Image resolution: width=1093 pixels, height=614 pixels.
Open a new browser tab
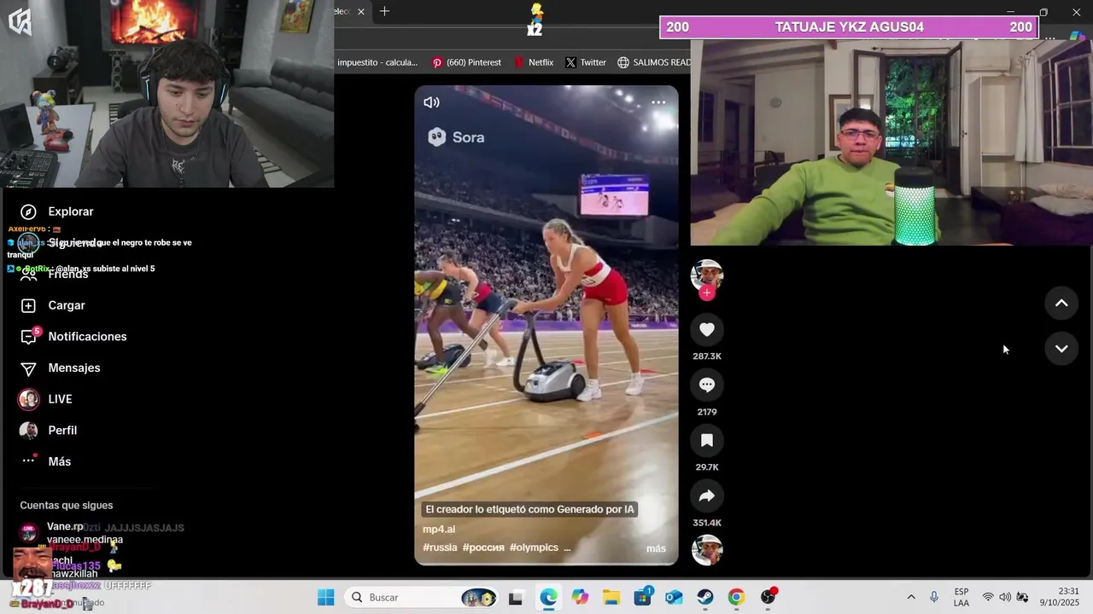coord(384,11)
